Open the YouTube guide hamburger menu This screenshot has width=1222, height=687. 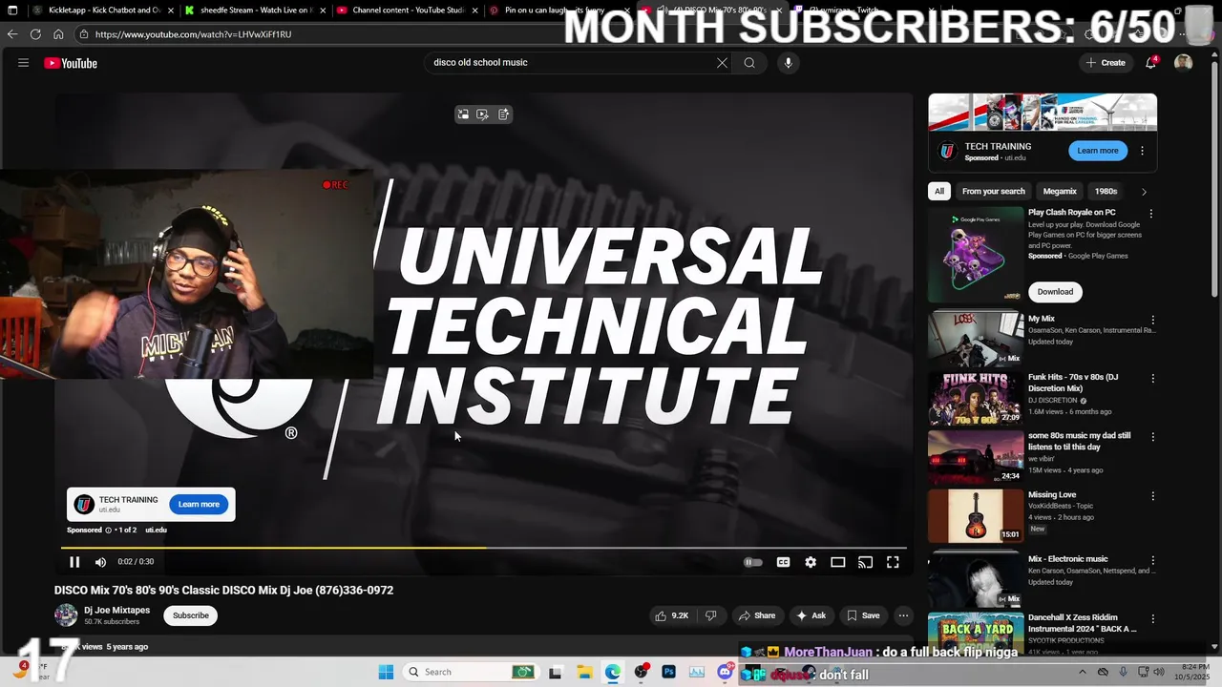tap(23, 63)
